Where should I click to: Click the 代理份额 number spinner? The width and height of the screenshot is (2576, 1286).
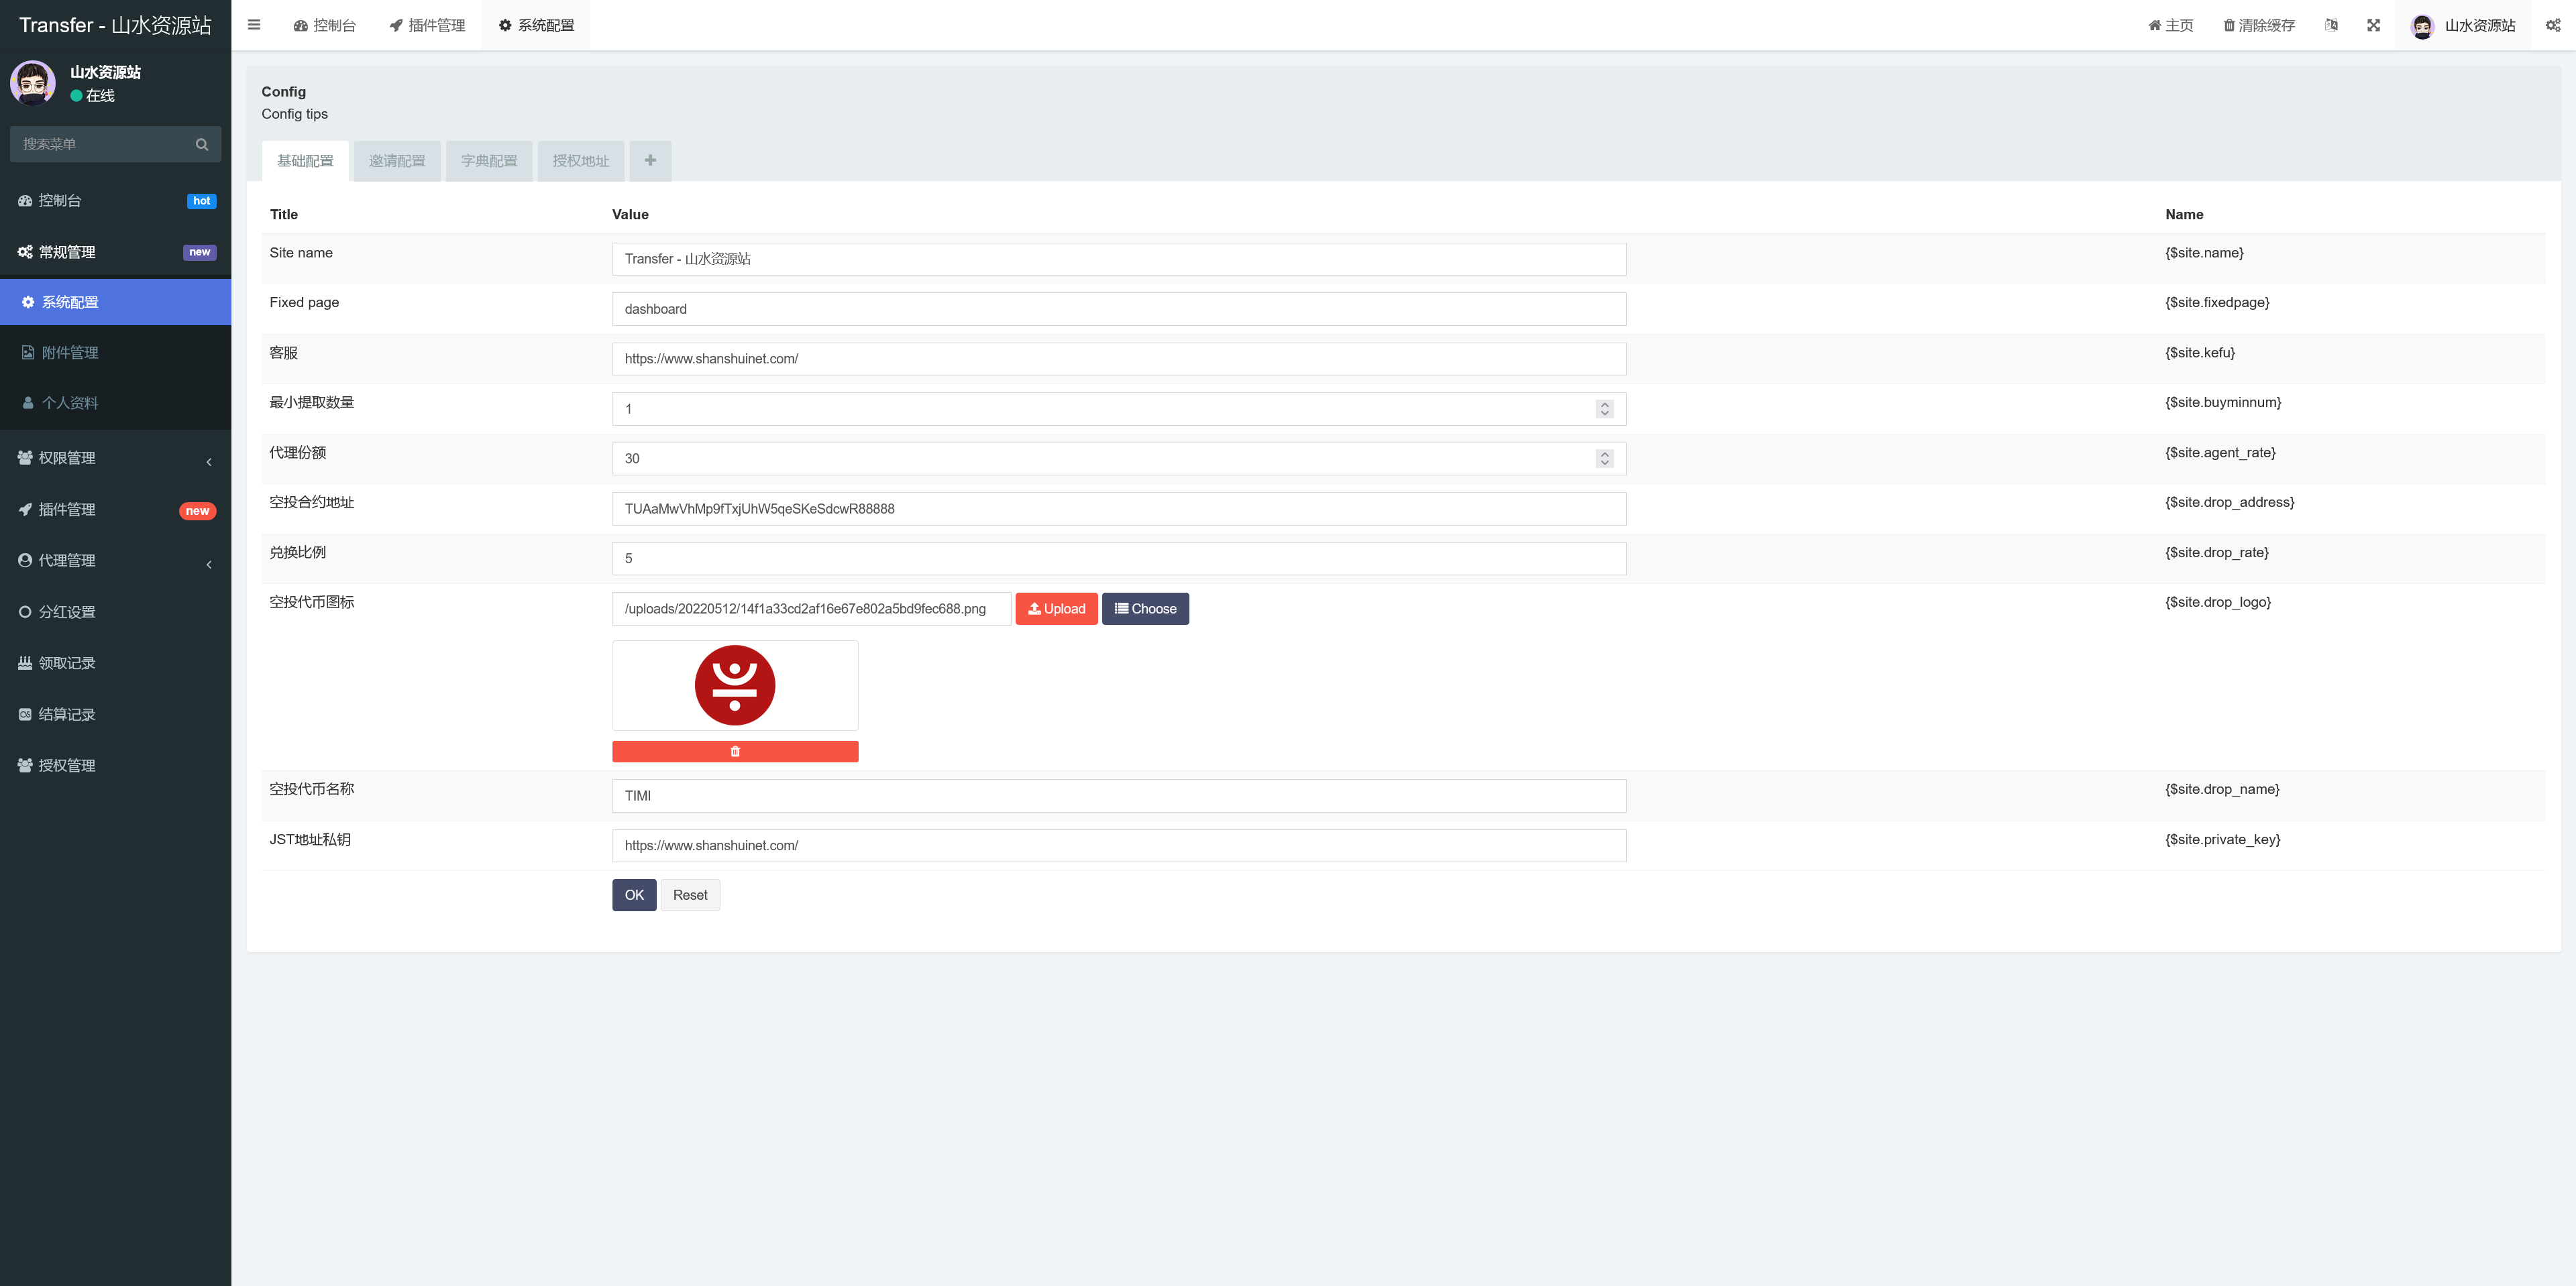1605,459
